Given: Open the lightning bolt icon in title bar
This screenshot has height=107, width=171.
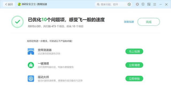Looking at the screenshot, I should tap(137, 4).
